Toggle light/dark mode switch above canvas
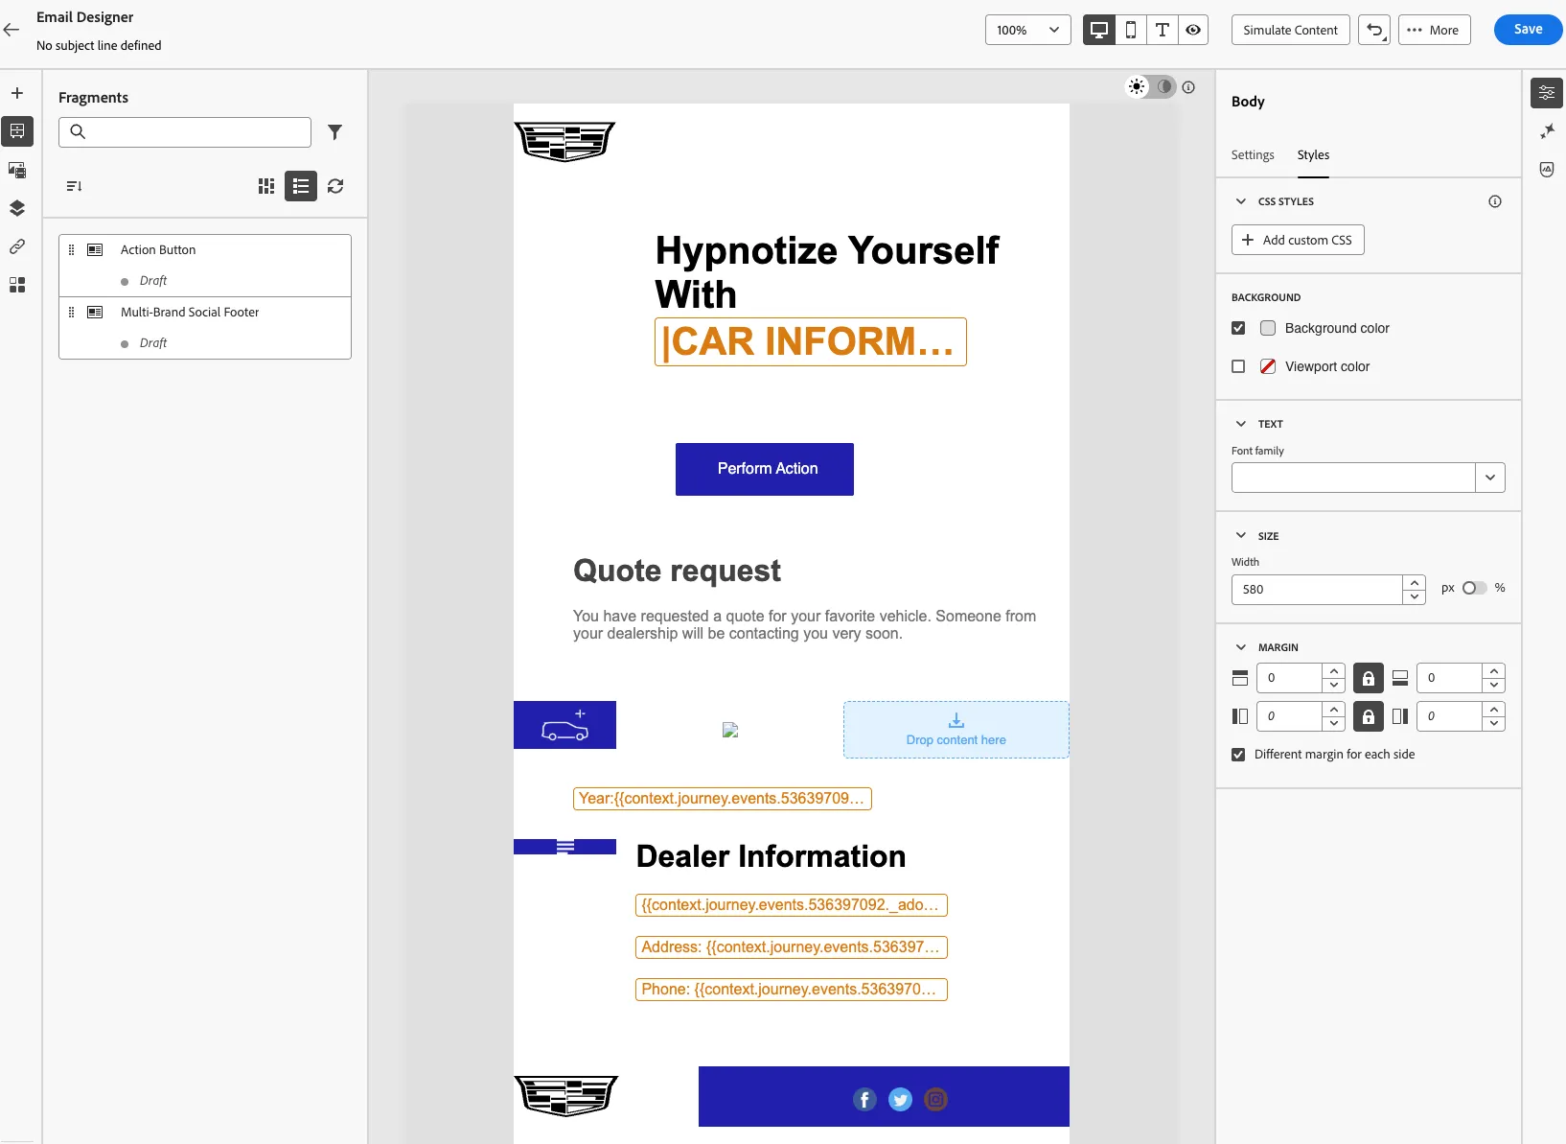 (1150, 86)
